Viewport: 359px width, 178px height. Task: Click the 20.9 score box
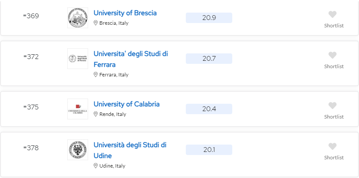[x=209, y=18]
